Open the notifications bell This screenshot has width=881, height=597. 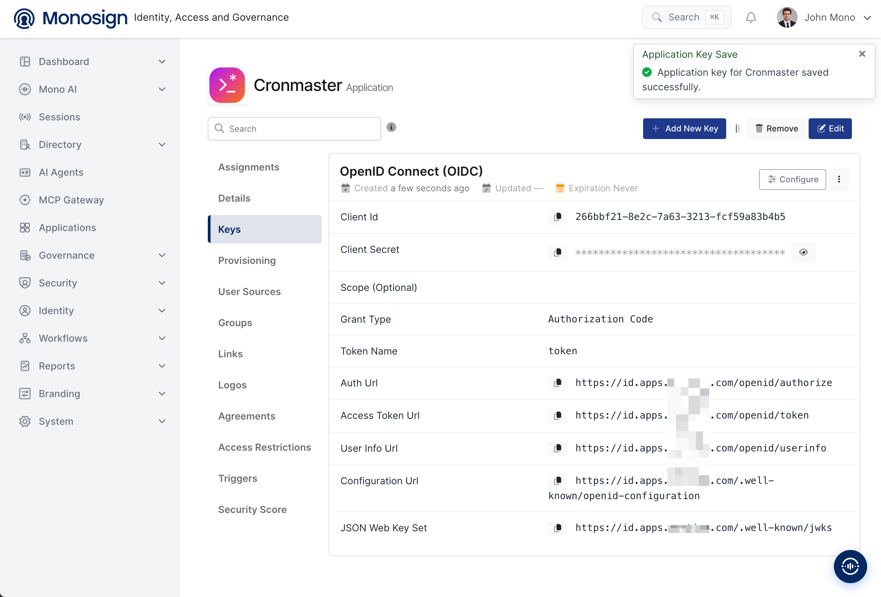click(x=750, y=17)
